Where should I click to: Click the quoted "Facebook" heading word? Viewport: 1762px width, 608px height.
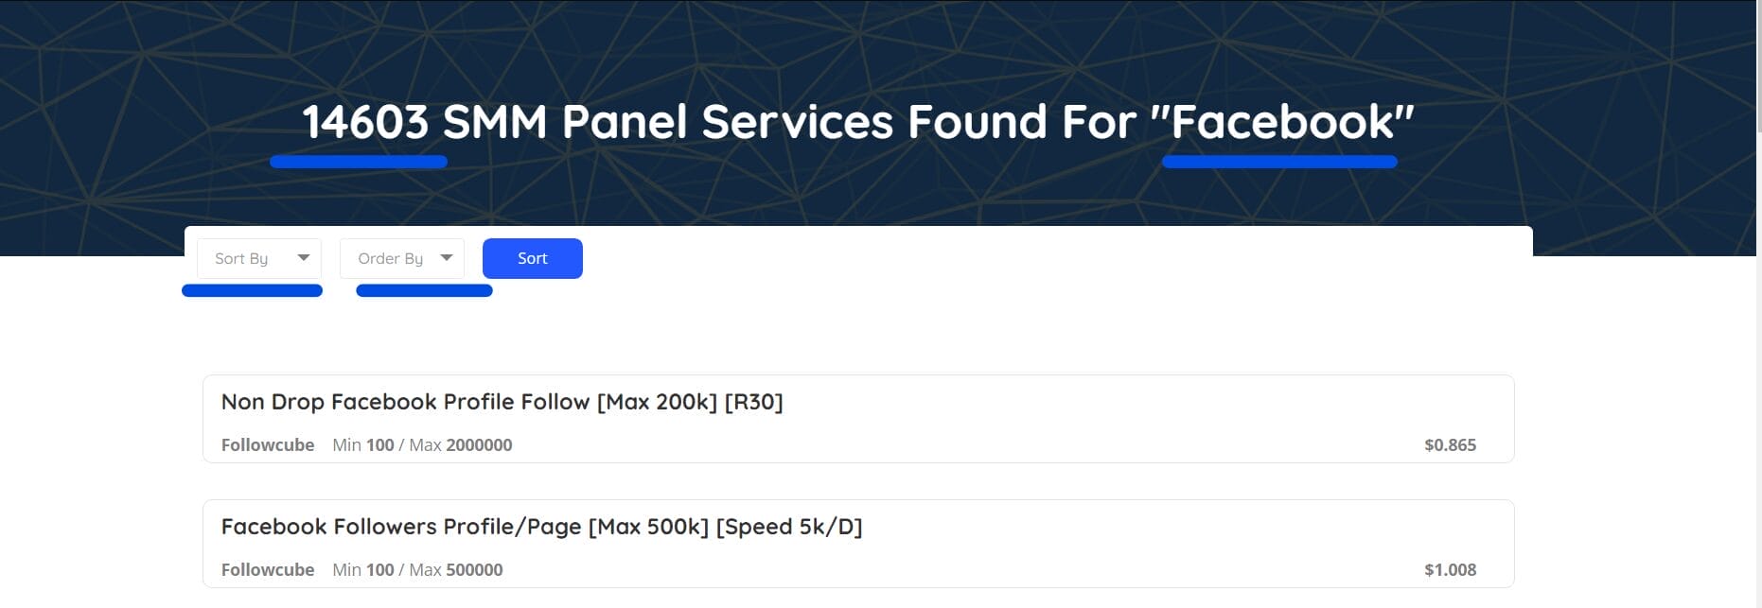[1282, 122]
